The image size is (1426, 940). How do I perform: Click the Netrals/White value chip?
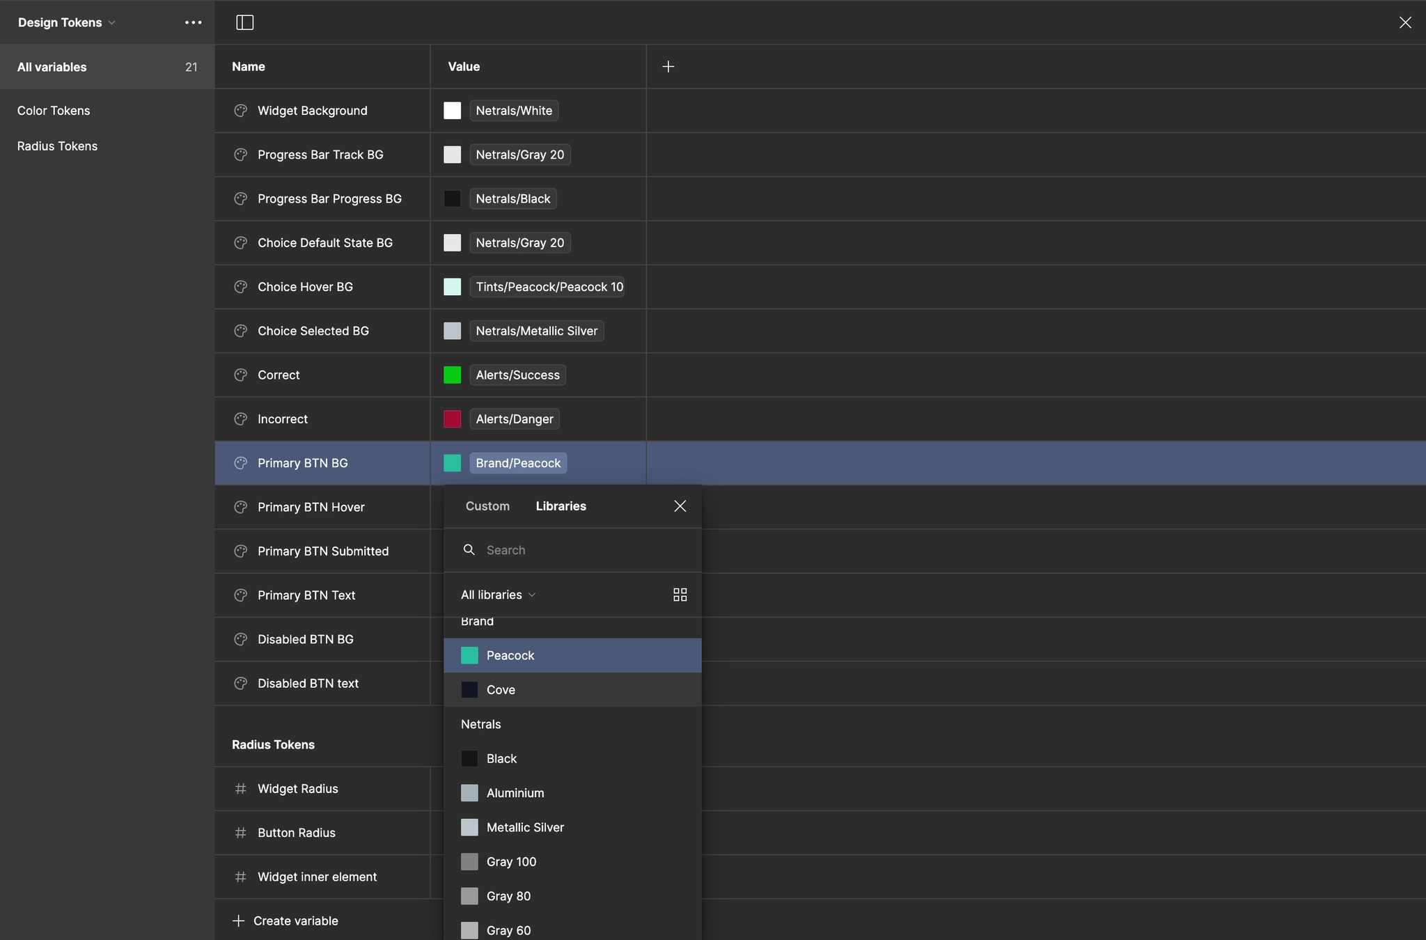tap(514, 111)
